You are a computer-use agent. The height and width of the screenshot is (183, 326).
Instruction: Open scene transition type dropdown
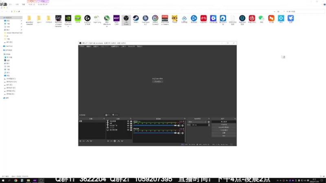[x=197, y=122]
